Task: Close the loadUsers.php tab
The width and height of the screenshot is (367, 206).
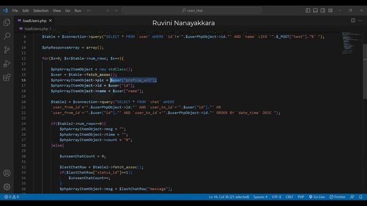Action: tap(50, 21)
